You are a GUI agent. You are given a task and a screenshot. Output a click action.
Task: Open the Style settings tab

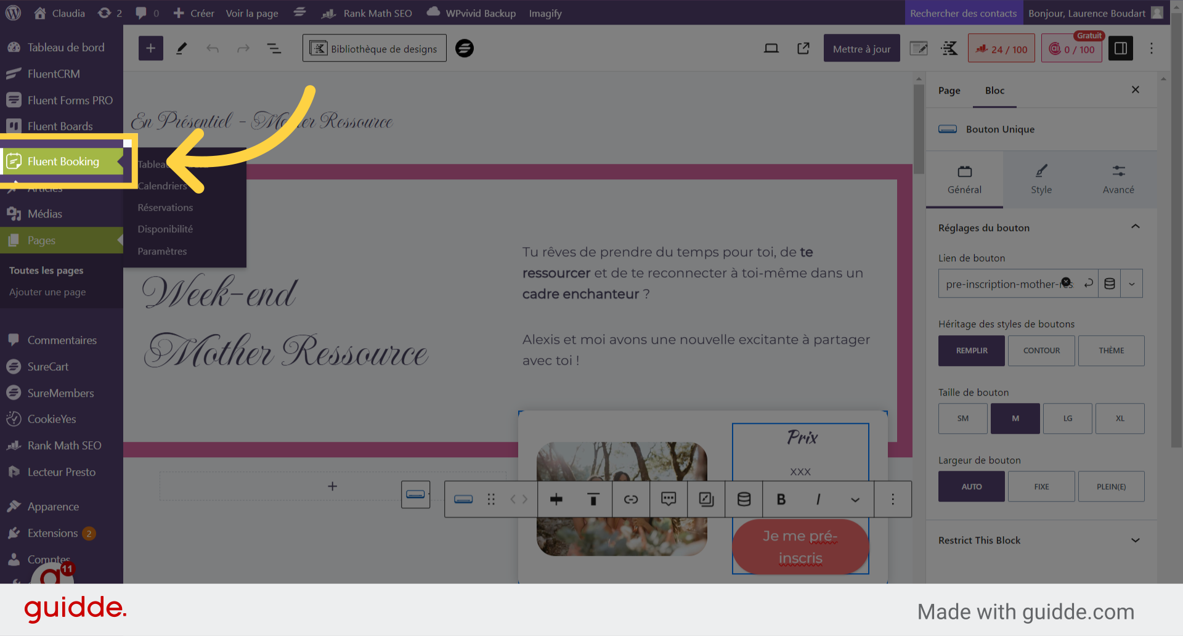[x=1041, y=179]
